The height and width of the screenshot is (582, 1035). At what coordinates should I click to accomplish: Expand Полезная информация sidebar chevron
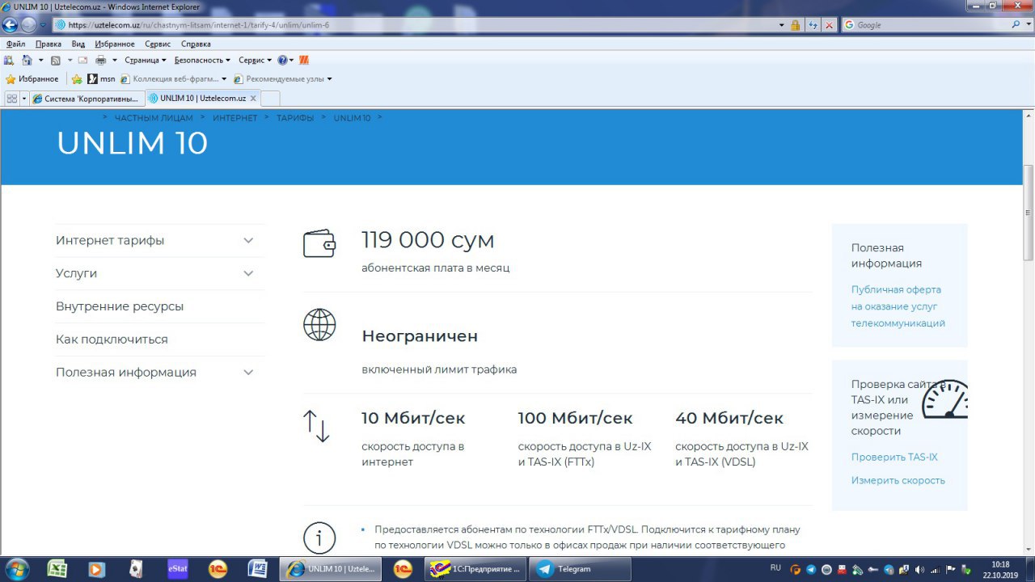tap(248, 373)
